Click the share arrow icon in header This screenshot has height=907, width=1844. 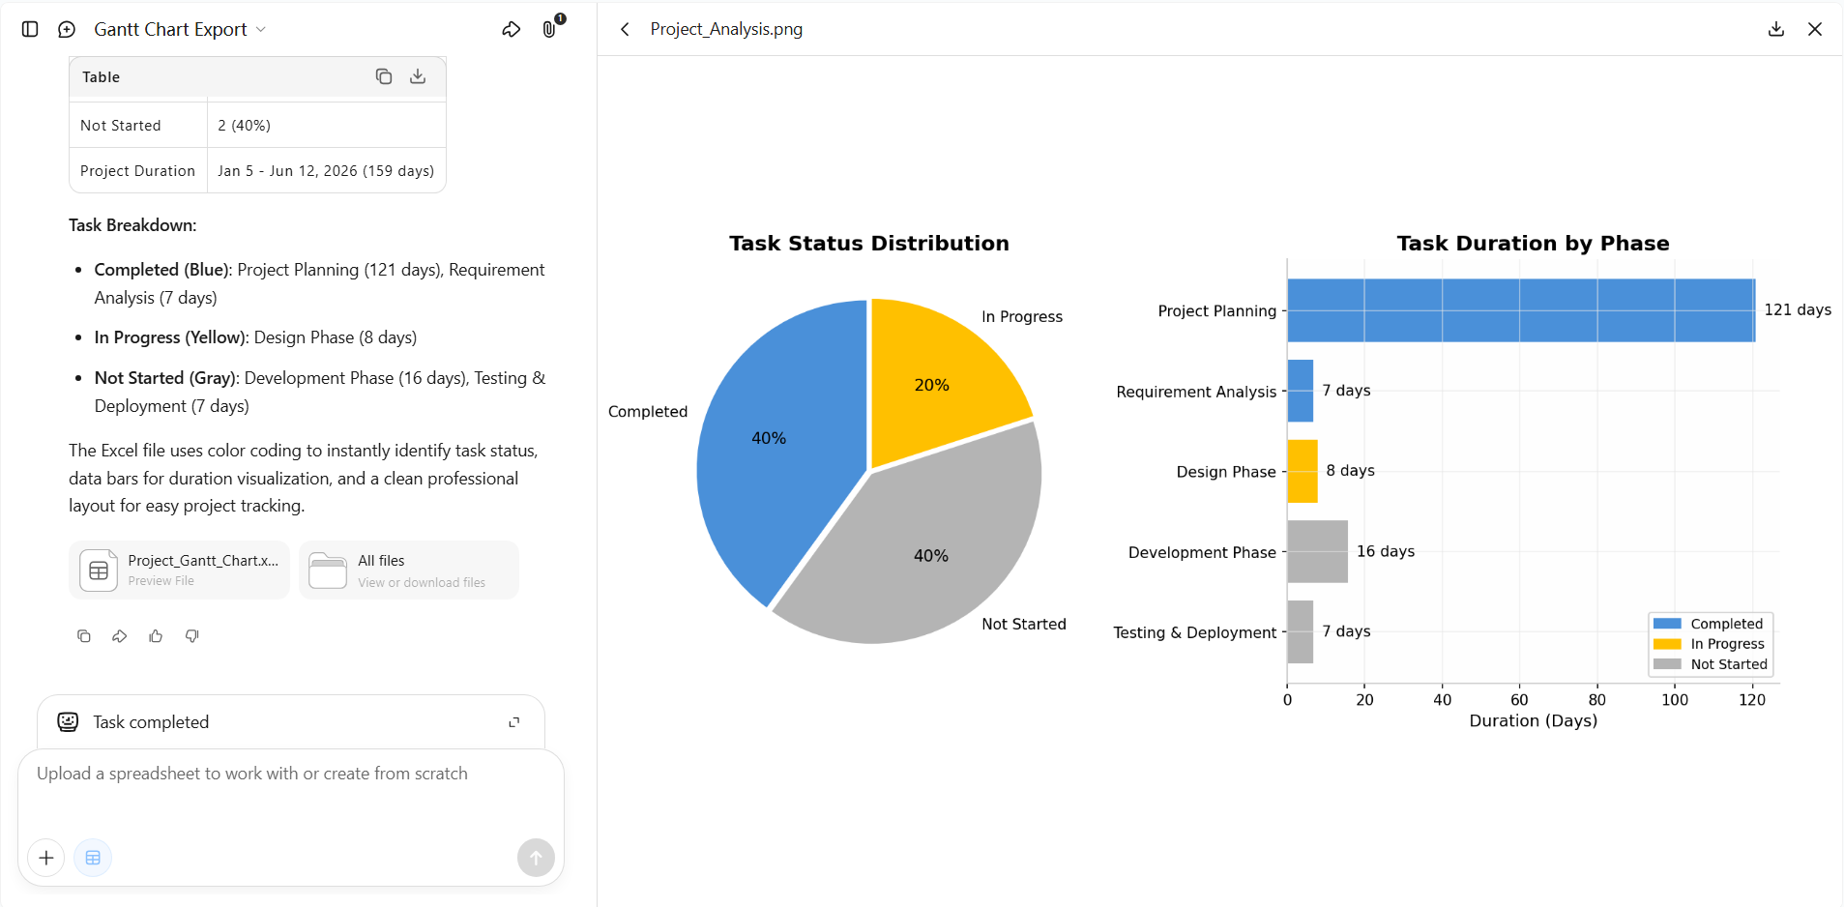tap(512, 29)
